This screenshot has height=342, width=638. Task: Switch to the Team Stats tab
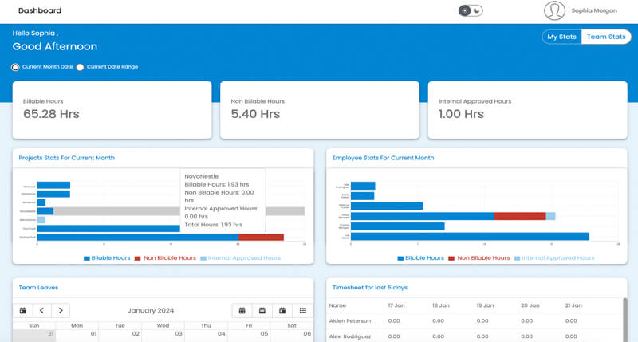tap(606, 37)
